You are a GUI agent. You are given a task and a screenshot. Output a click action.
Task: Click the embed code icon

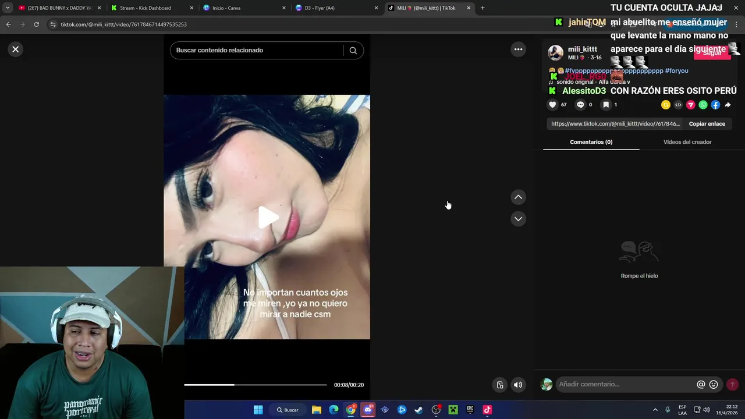point(678,105)
